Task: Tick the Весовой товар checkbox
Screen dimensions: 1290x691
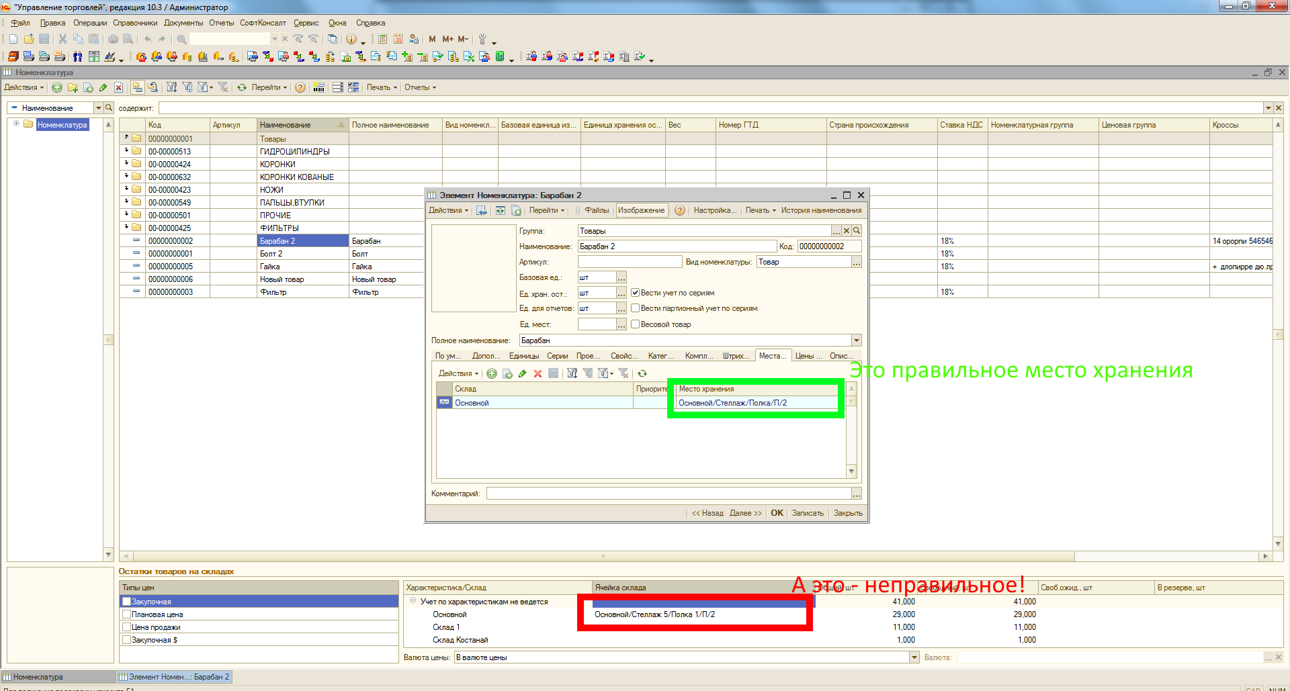Action: [635, 324]
